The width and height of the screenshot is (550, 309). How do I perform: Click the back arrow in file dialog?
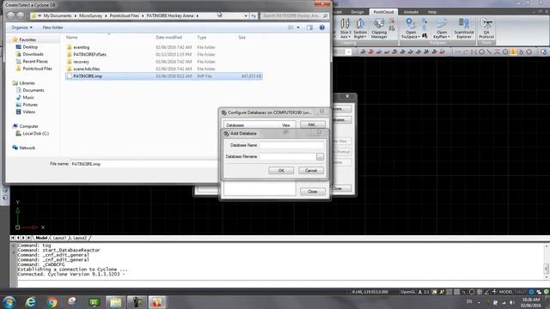(x=11, y=15)
